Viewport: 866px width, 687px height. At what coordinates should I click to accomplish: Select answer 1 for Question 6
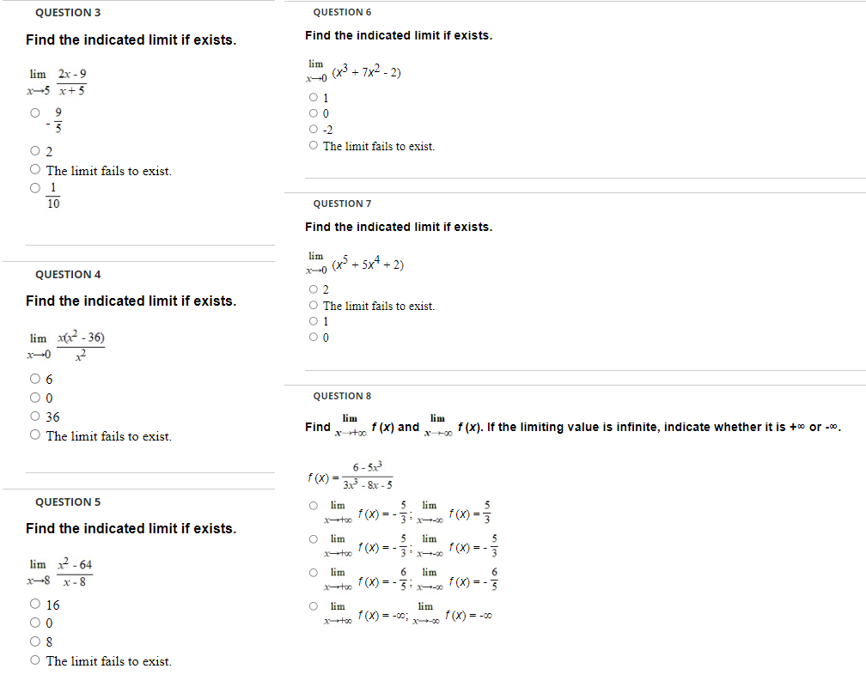[313, 97]
